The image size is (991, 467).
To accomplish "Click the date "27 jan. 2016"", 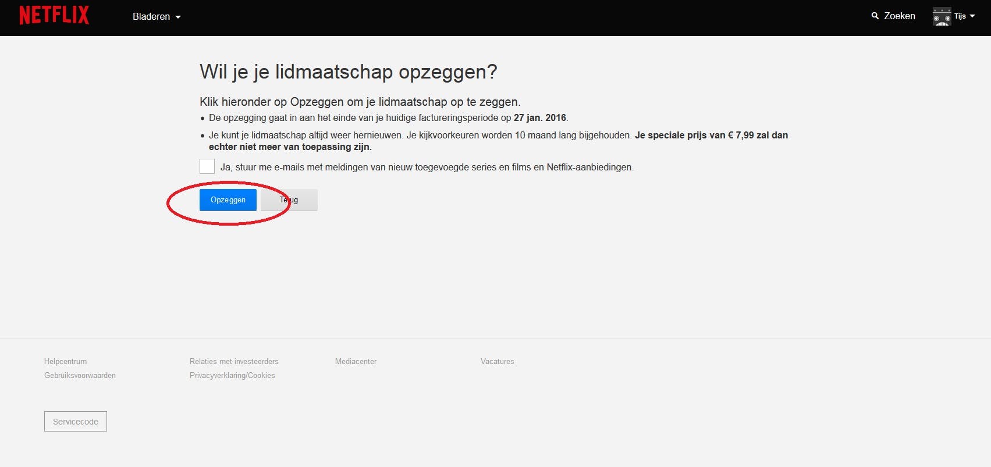I will (x=540, y=117).
